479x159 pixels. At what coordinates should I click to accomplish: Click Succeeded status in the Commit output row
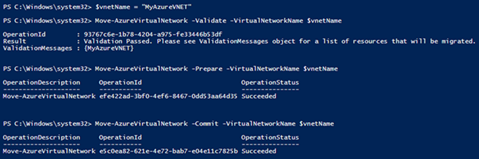259,151
